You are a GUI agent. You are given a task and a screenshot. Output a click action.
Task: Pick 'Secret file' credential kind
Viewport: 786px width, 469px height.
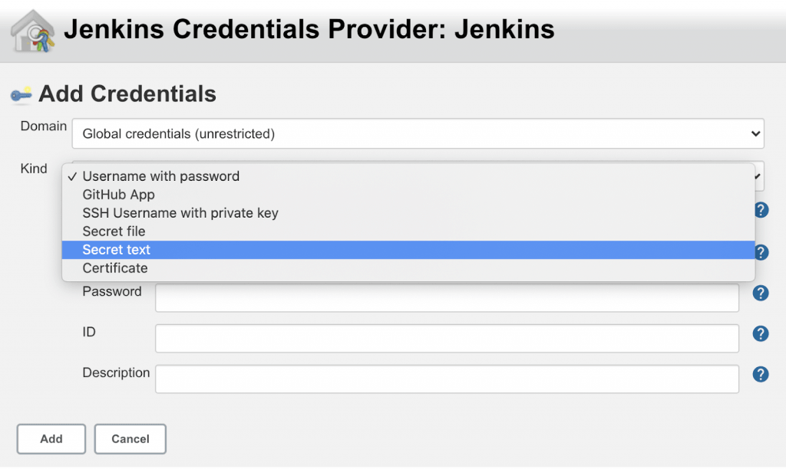[x=114, y=231]
